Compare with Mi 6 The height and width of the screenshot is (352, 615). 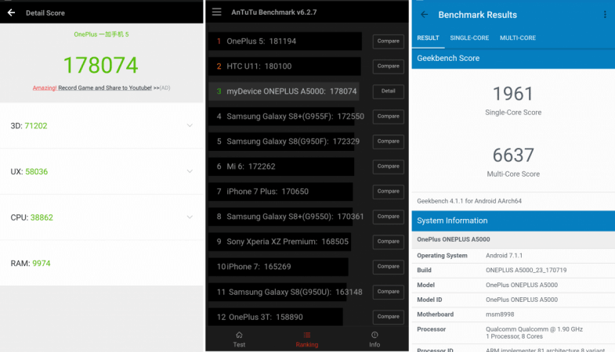[389, 167]
